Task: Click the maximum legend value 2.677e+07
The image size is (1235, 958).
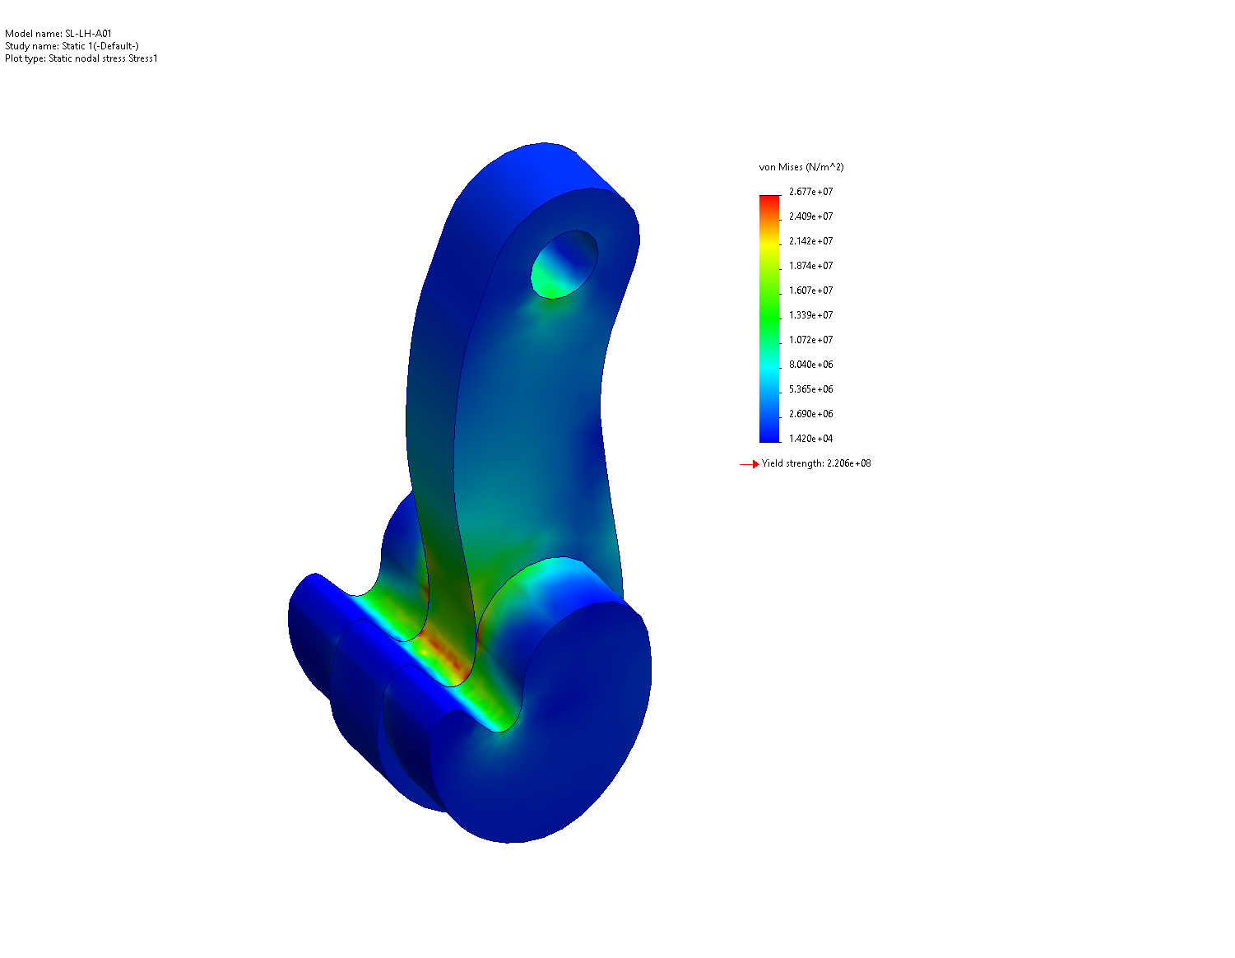Action: pyautogui.click(x=811, y=192)
